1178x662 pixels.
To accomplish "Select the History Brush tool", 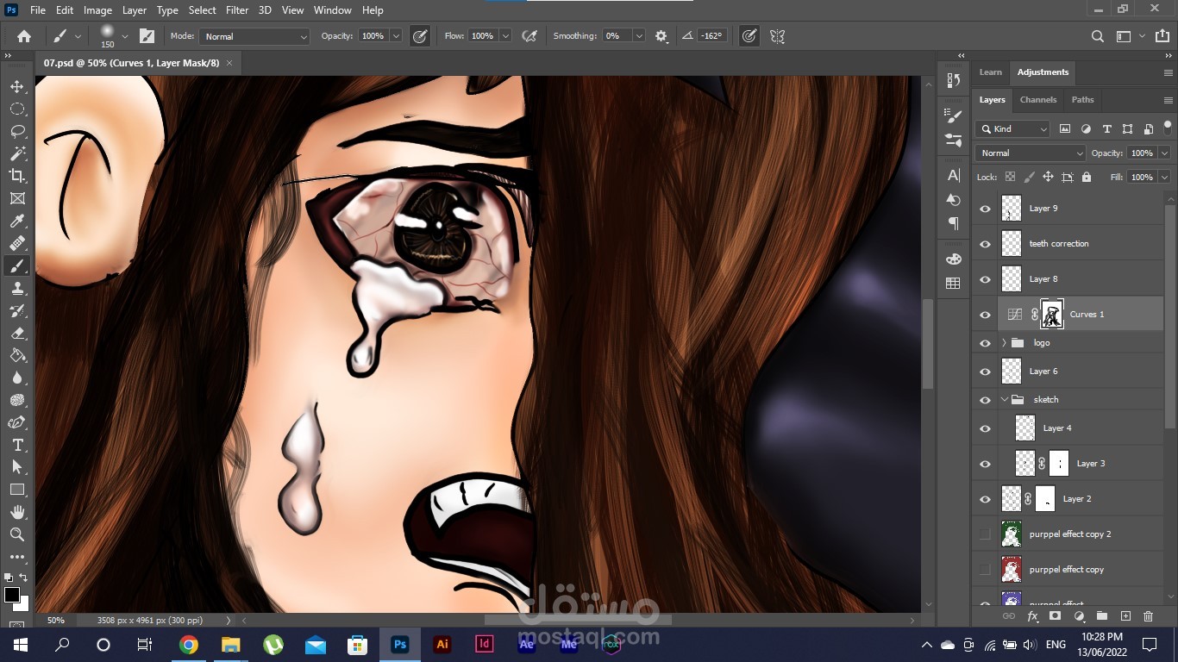I will [17, 310].
